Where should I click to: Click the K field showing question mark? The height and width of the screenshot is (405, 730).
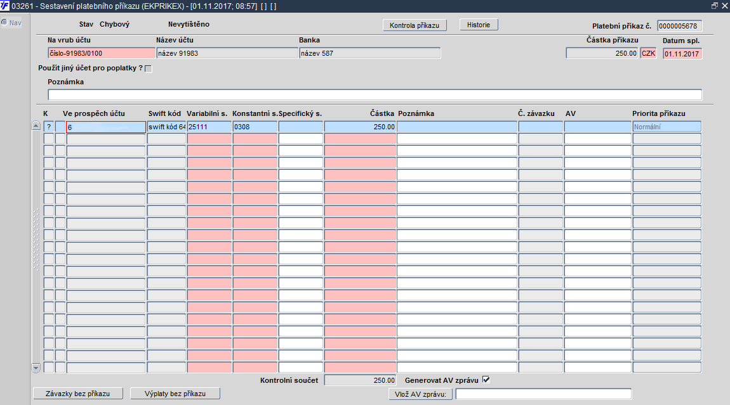[49, 127]
